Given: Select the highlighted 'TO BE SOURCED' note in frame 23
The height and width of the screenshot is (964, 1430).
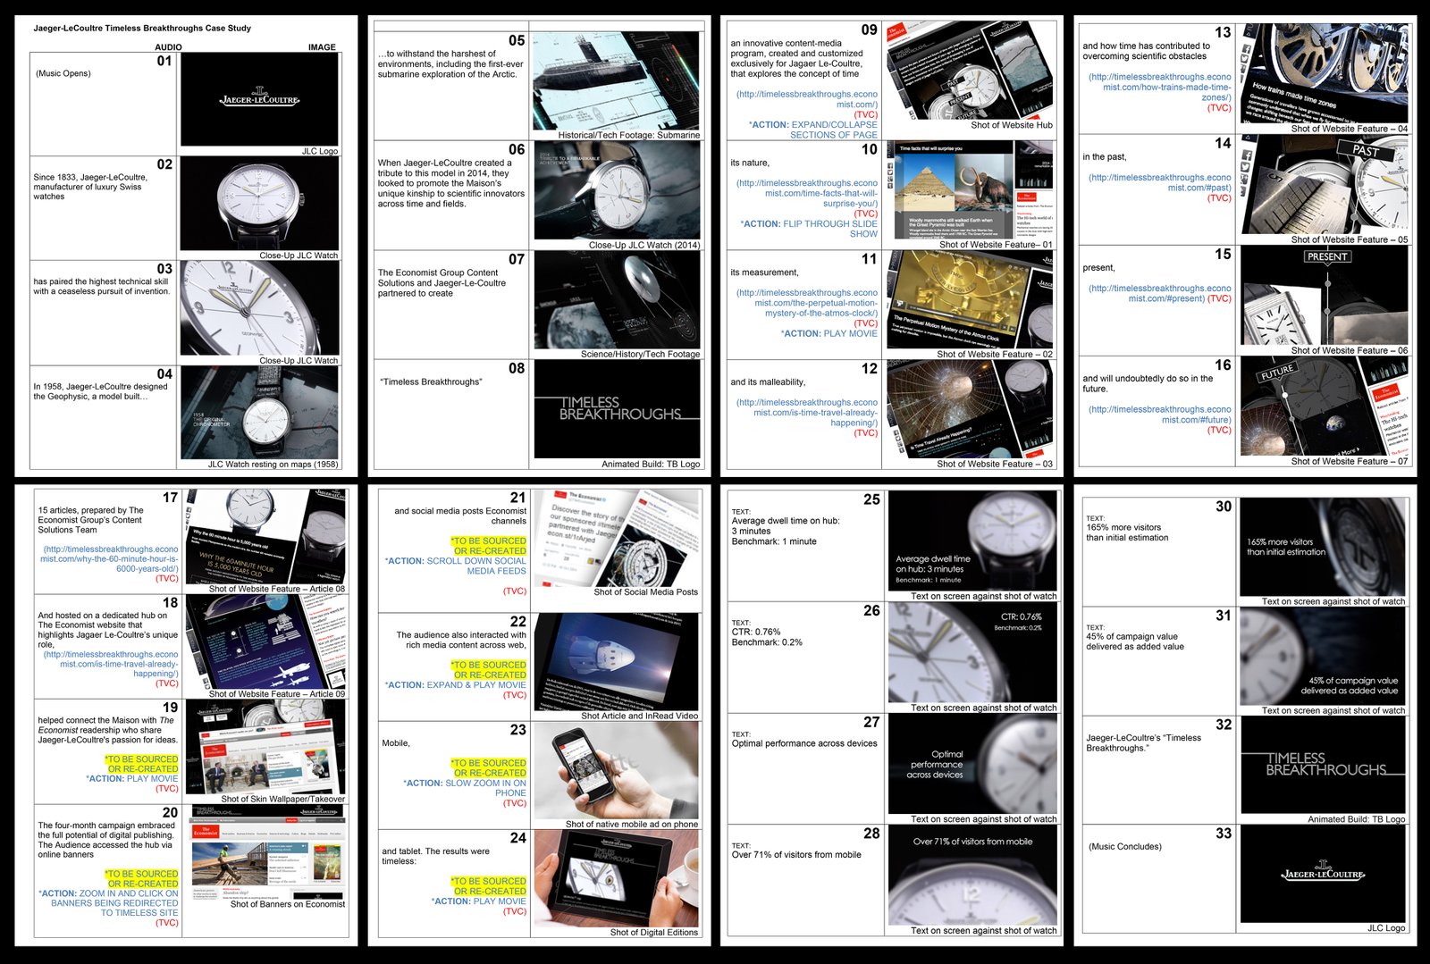Looking at the screenshot, I should point(489,767).
